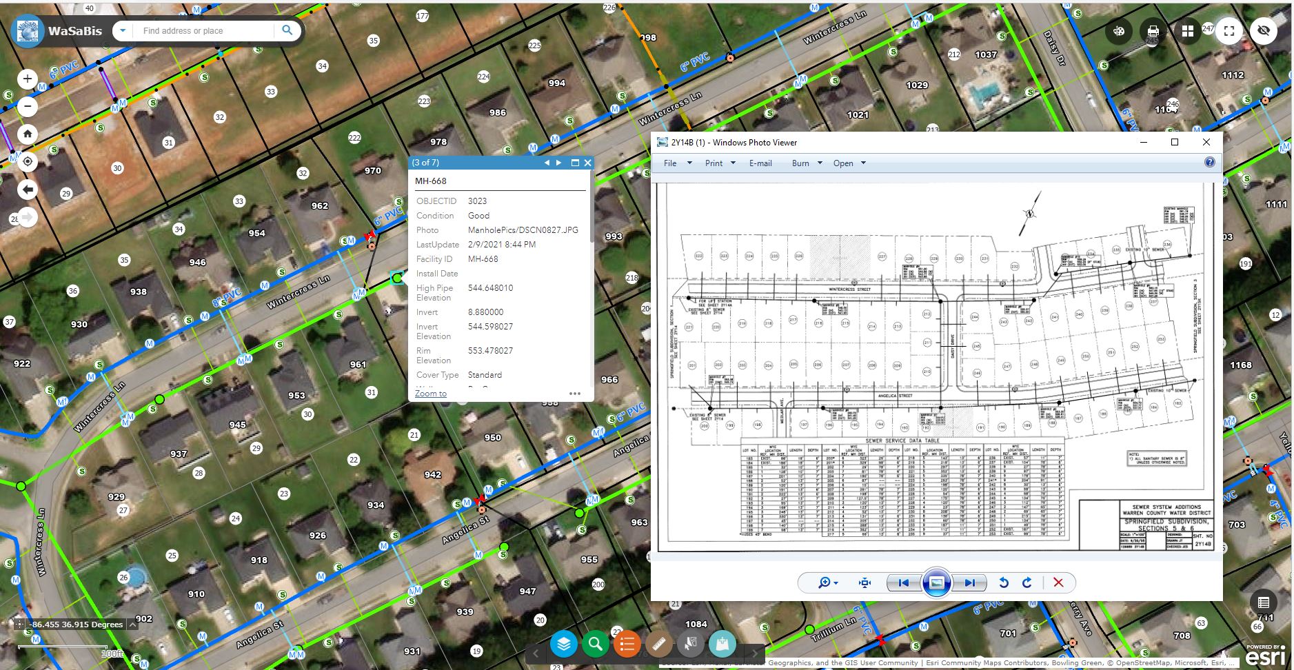Open popup more-actions ellipsis menu
The image size is (1294, 670).
(x=575, y=394)
